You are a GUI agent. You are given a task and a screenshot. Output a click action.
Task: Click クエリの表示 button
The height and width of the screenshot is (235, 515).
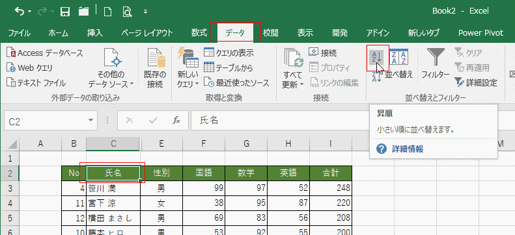[229, 53]
